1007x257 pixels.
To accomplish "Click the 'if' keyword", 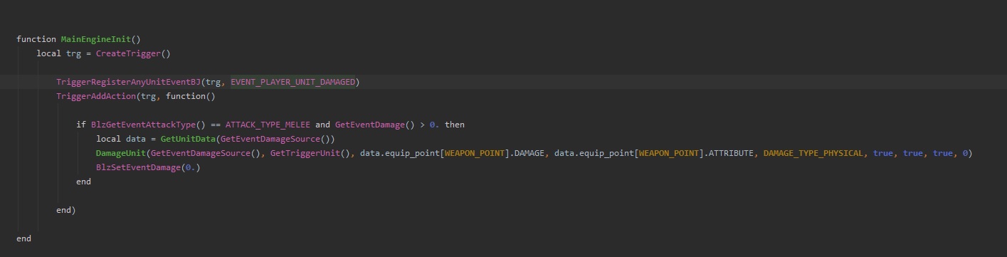I will (x=81, y=125).
